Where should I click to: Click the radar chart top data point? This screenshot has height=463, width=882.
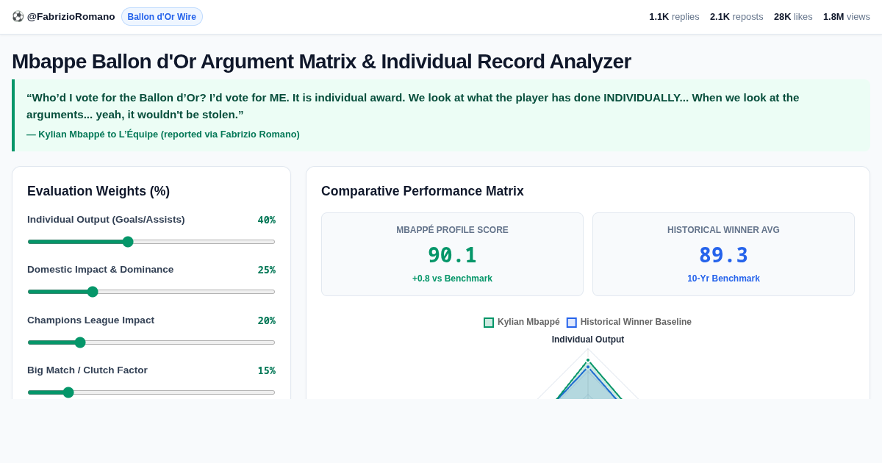click(x=588, y=360)
